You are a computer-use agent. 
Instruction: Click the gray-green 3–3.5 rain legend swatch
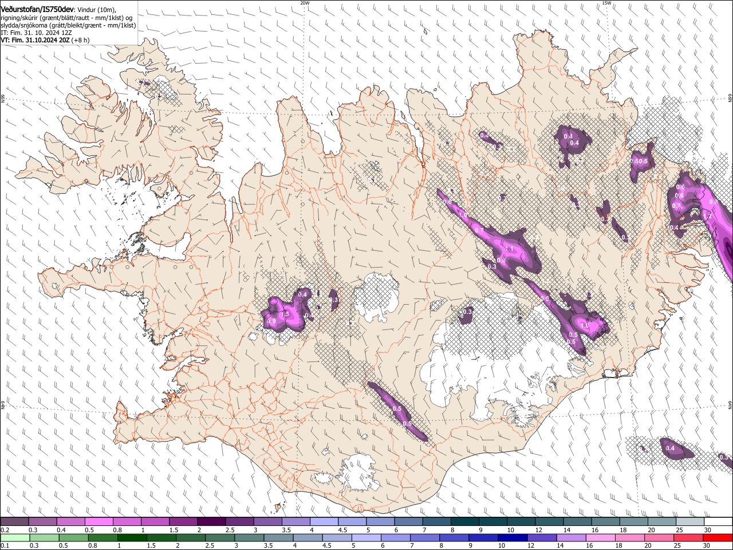tap(249, 538)
